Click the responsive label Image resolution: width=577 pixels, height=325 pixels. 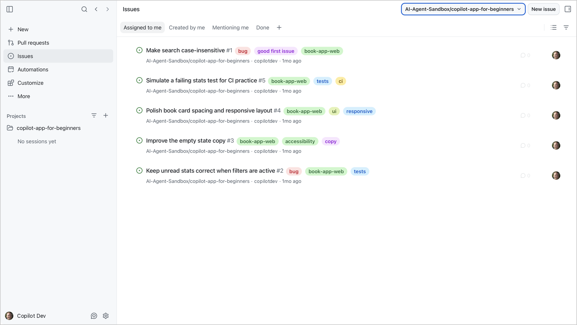tap(359, 111)
